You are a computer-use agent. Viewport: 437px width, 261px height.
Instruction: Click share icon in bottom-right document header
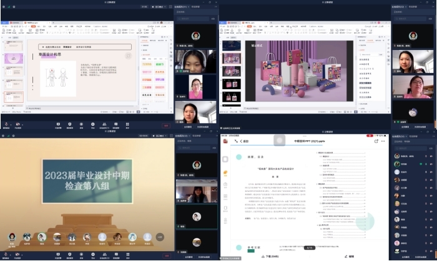click(376, 141)
